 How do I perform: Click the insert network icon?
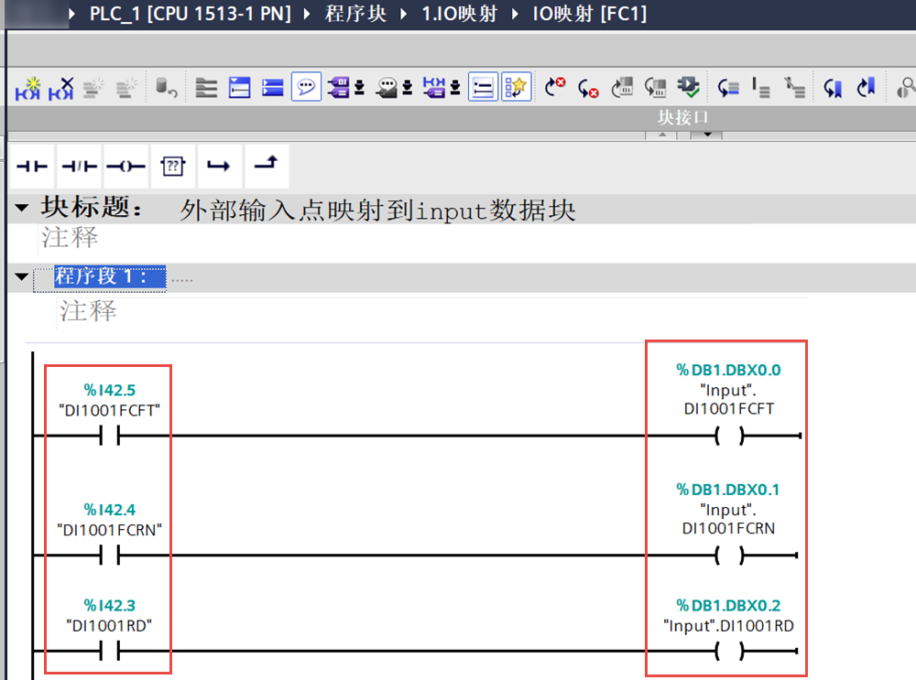tap(29, 88)
